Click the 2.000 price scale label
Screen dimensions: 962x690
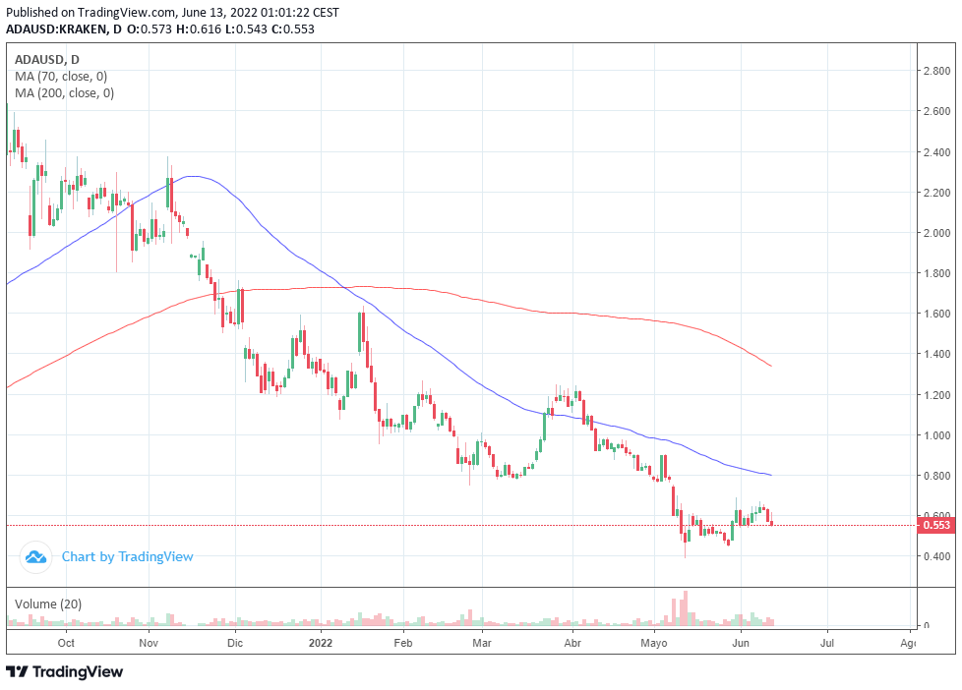click(x=936, y=233)
